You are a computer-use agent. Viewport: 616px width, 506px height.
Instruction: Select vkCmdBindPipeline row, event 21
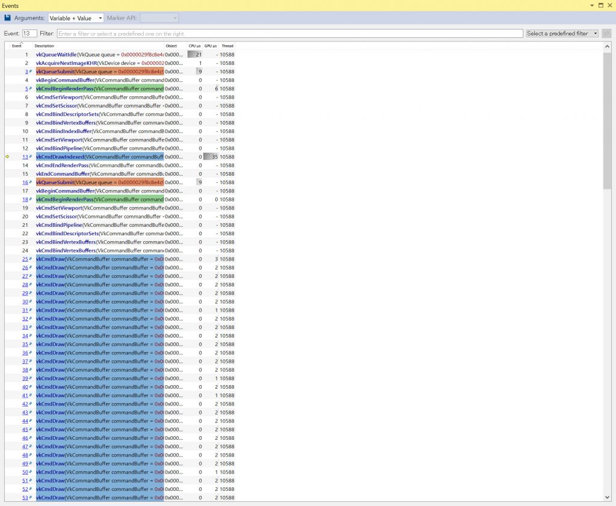point(120,225)
